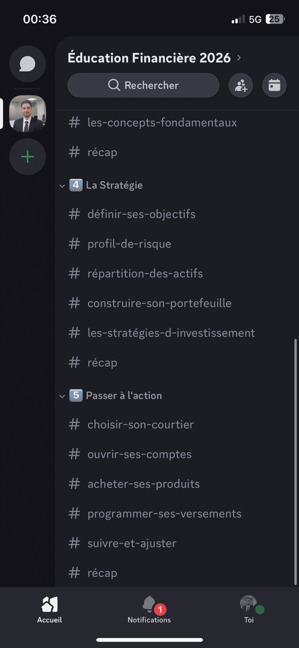This screenshot has height=648, width=299.
Task: Switch to the Accueil tab
Action: click(x=50, y=609)
